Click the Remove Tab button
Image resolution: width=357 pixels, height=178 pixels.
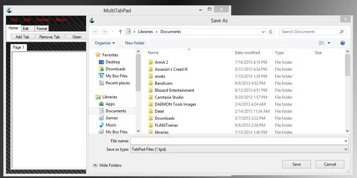tap(50, 37)
